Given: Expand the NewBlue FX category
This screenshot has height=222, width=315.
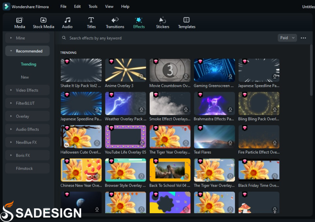Looking at the screenshot, I should [27, 142].
